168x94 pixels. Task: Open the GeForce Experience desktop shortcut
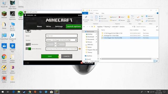(x=12, y=16)
